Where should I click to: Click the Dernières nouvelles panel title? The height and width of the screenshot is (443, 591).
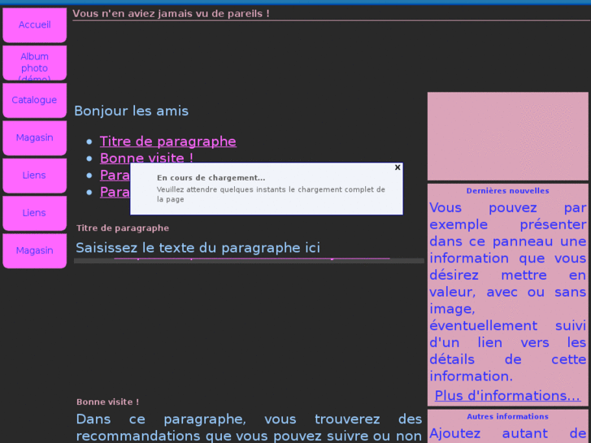coord(508,191)
